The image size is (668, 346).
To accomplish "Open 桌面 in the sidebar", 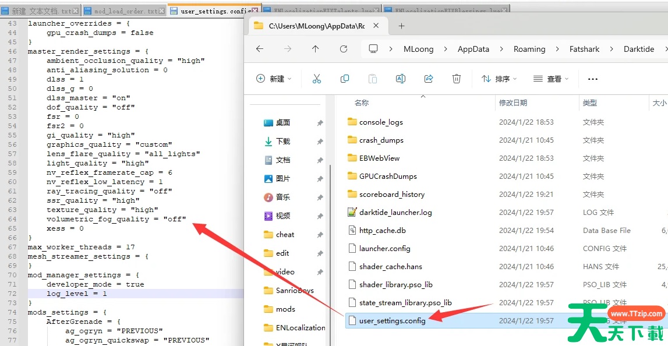I will click(283, 123).
